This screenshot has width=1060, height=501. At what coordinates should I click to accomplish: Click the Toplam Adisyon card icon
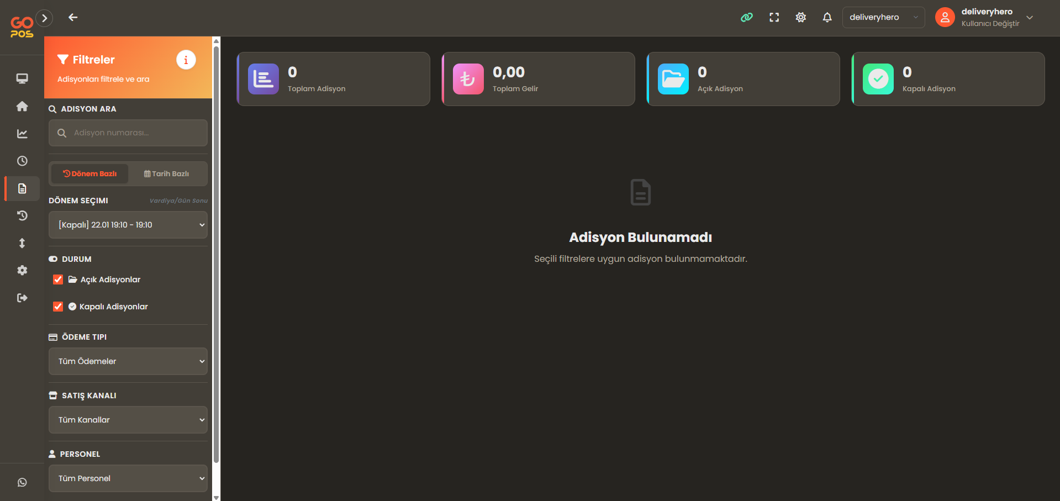[x=263, y=79]
